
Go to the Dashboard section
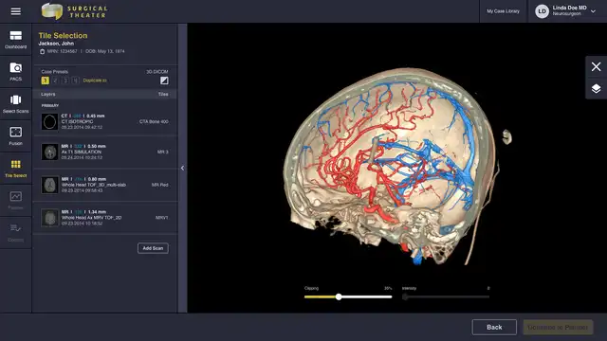[x=16, y=40]
